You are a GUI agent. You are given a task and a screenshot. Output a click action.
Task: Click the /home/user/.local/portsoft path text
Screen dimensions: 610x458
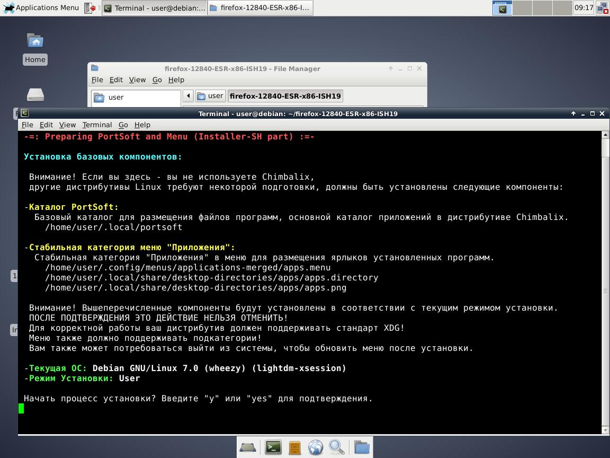tap(114, 227)
